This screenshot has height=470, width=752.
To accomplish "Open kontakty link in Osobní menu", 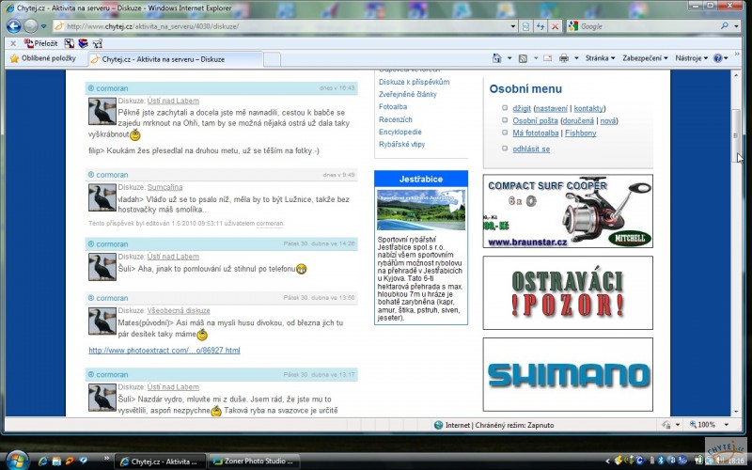I will coord(588,108).
